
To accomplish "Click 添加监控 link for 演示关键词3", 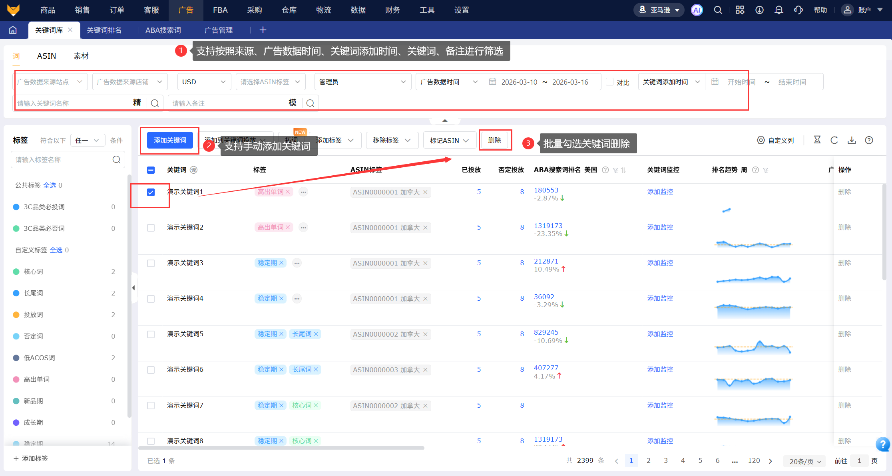I will coord(660,263).
